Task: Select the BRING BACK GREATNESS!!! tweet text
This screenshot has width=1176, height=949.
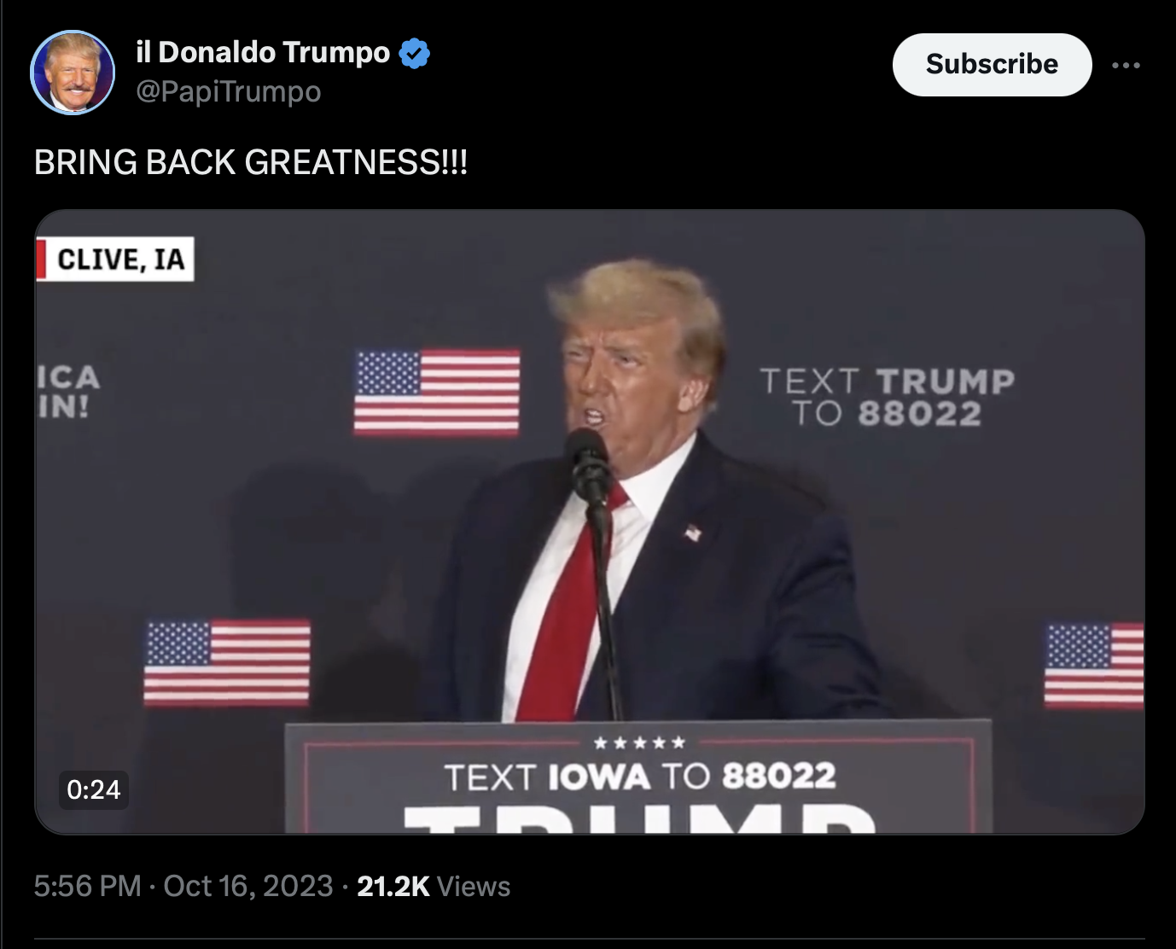Action: point(251,162)
